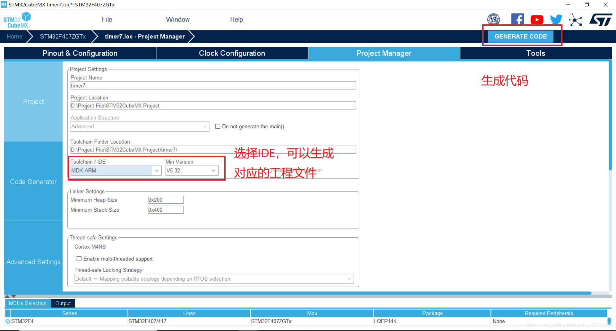Image resolution: width=616 pixels, height=331 pixels.
Task: Select the LQFP144 package cell
Action: click(432, 321)
